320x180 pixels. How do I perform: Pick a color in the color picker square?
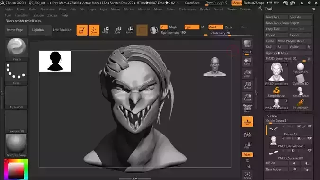pos(16,171)
